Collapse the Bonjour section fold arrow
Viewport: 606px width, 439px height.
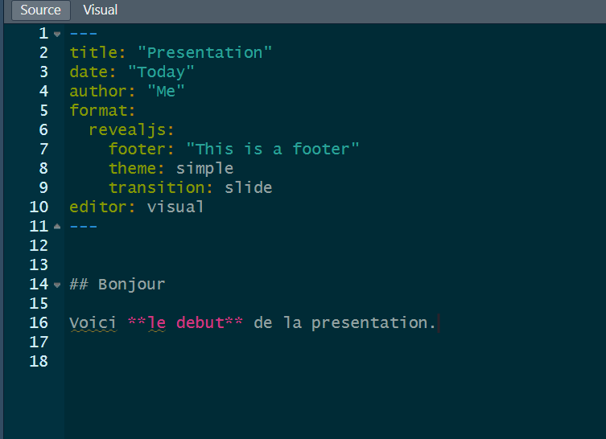pos(57,285)
